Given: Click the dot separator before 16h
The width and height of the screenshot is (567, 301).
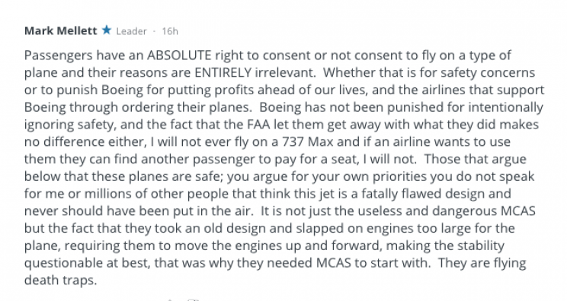Looking at the screenshot, I should [x=155, y=31].
